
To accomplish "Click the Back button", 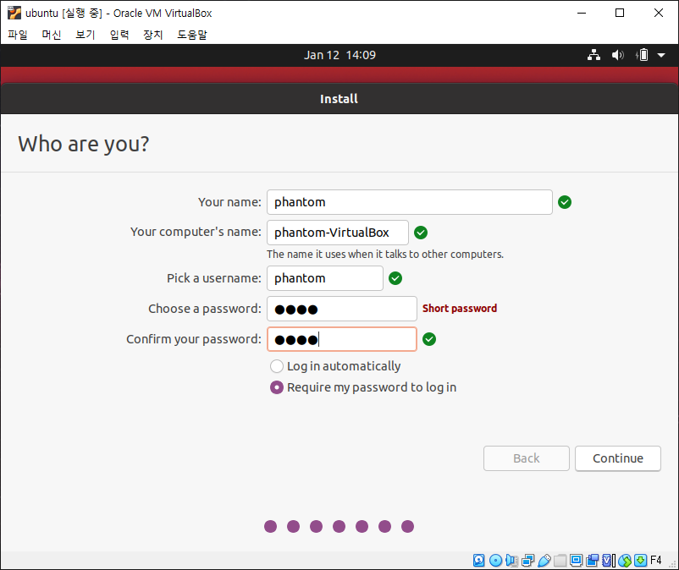I will pyautogui.click(x=526, y=458).
